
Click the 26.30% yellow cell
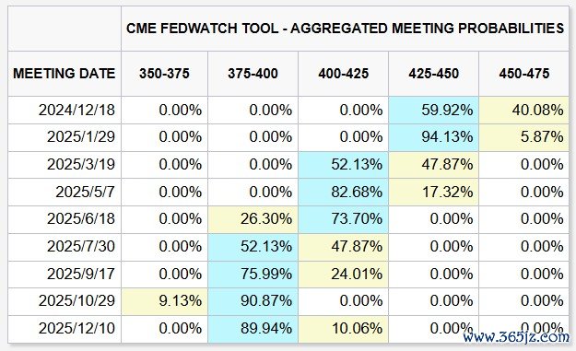point(253,219)
